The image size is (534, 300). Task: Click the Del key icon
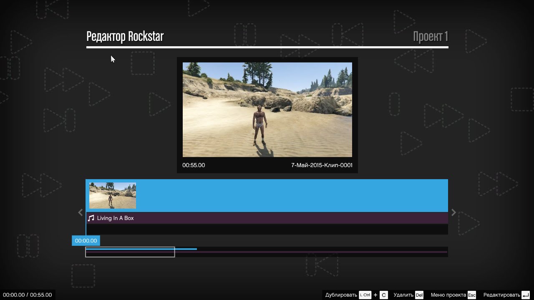click(x=419, y=295)
